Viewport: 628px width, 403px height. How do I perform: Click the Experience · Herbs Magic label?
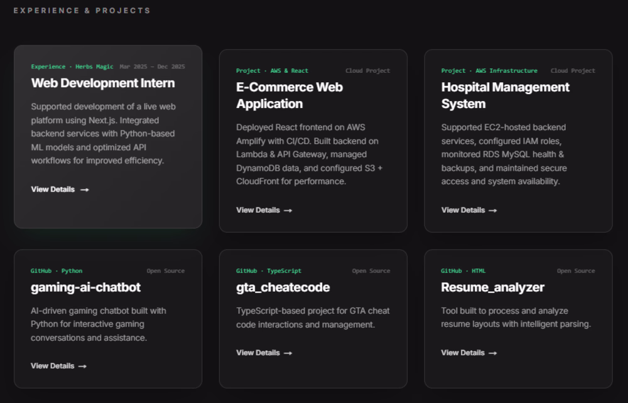click(72, 67)
